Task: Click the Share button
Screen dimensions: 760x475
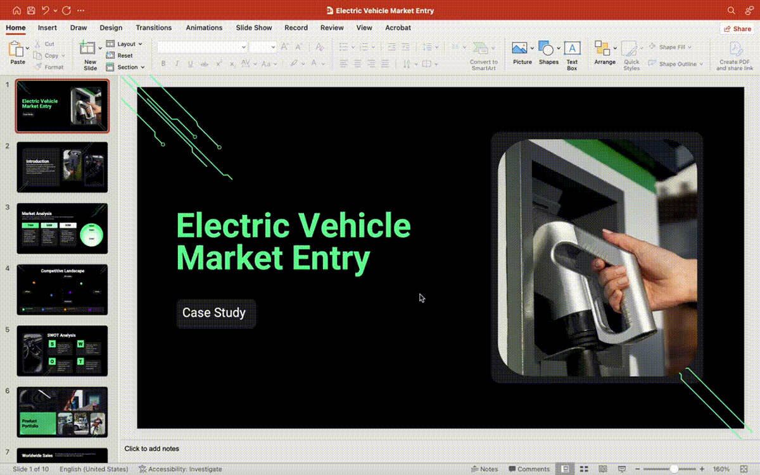Action: click(736, 28)
